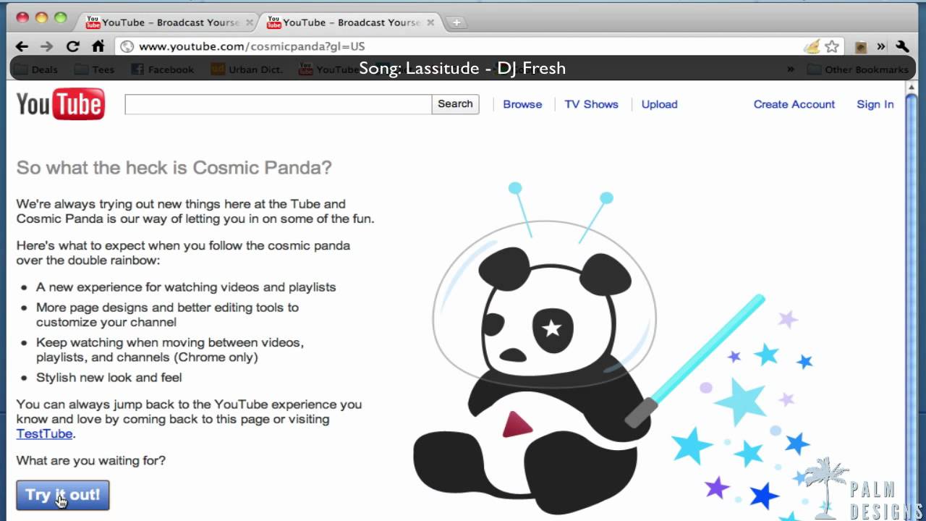Open the TV Shows link
The height and width of the screenshot is (521, 926).
[x=591, y=104]
